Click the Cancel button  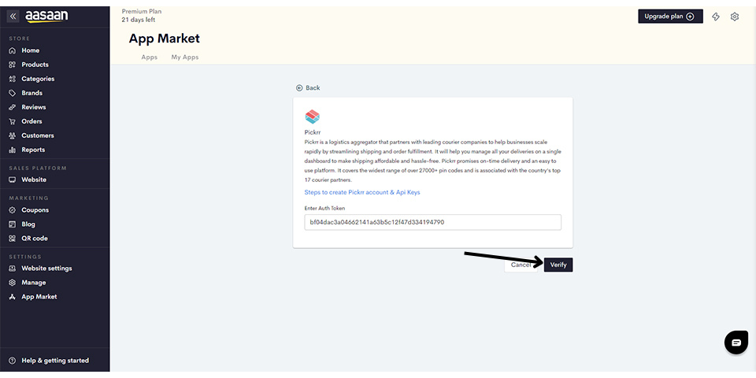tap(521, 265)
